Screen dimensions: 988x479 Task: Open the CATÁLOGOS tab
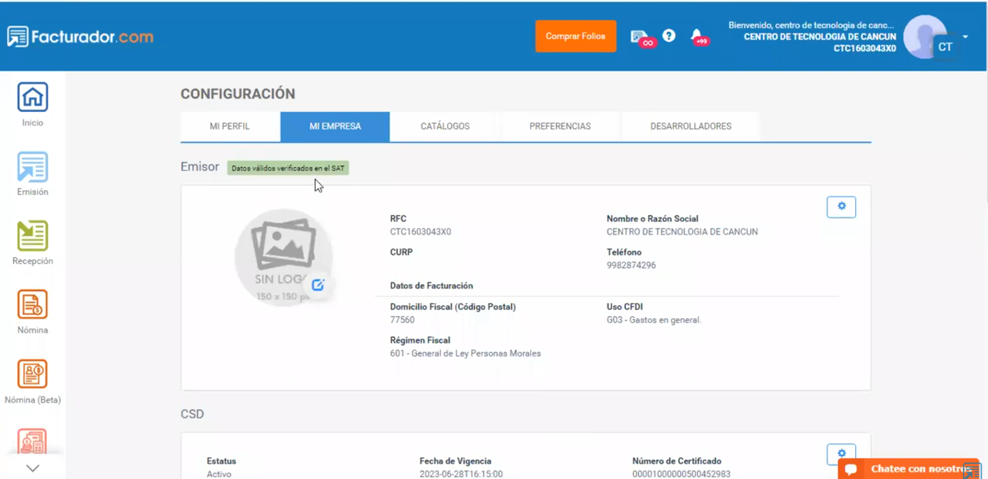point(444,126)
